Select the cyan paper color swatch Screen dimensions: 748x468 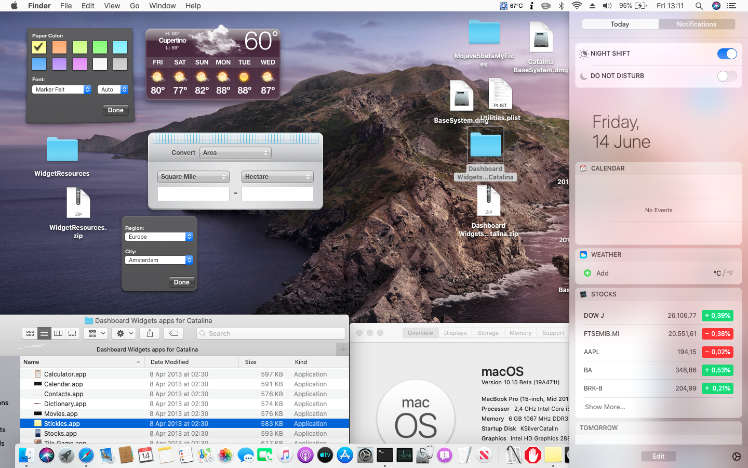(120, 47)
